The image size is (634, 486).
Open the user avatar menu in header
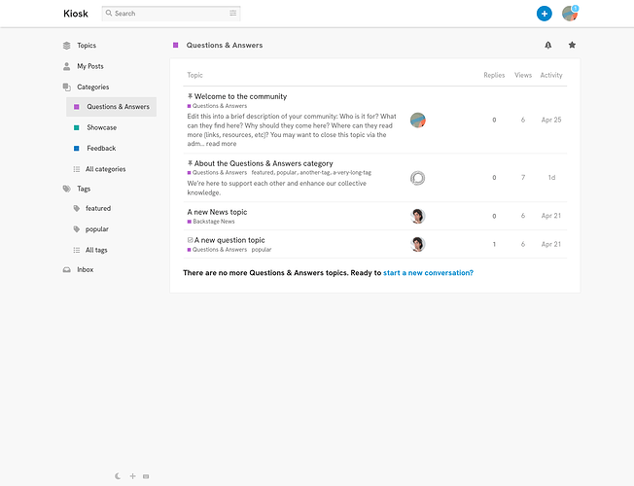pyautogui.click(x=570, y=14)
